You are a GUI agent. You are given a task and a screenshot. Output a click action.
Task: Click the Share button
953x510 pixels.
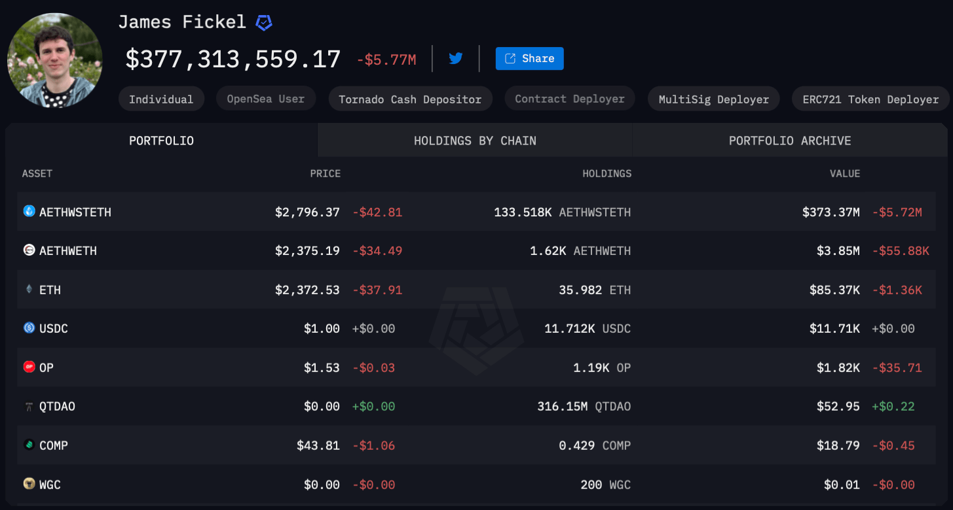pyautogui.click(x=529, y=58)
